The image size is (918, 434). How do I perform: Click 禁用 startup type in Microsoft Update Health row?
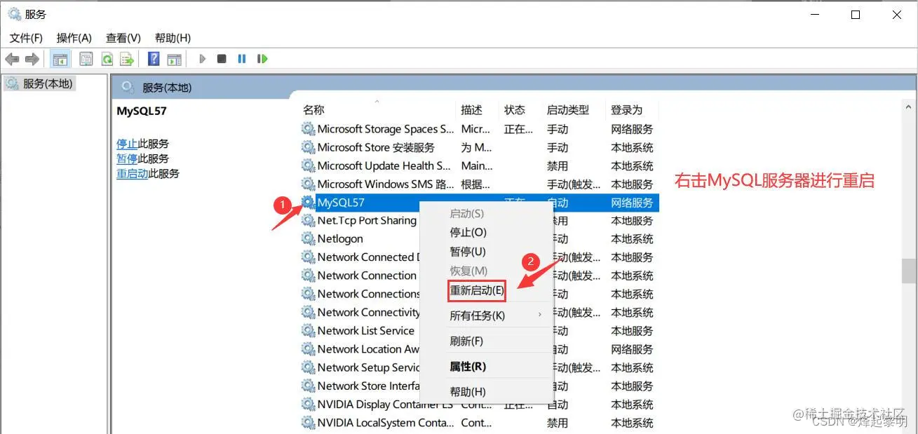558,165
